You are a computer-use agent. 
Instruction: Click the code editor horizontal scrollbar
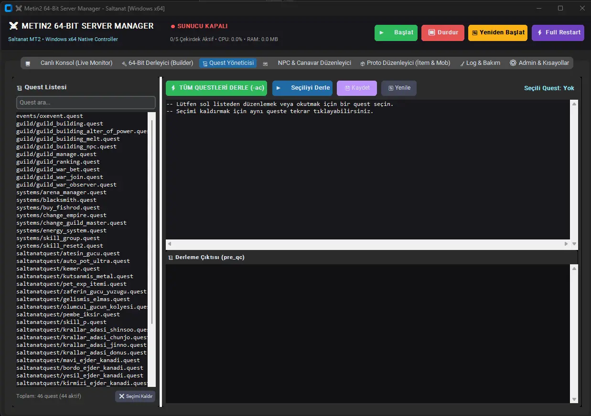(x=368, y=244)
